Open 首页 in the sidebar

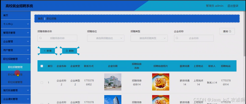tap(16, 15)
